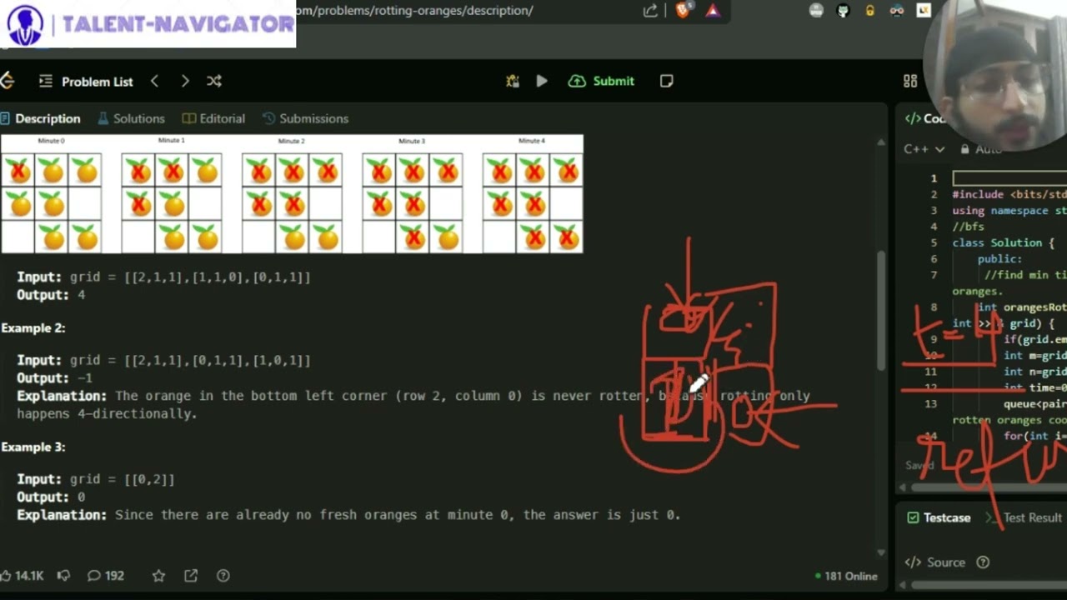The height and width of the screenshot is (600, 1067).
Task: Dislike the problem with thumbs down
Action: pyautogui.click(x=63, y=576)
